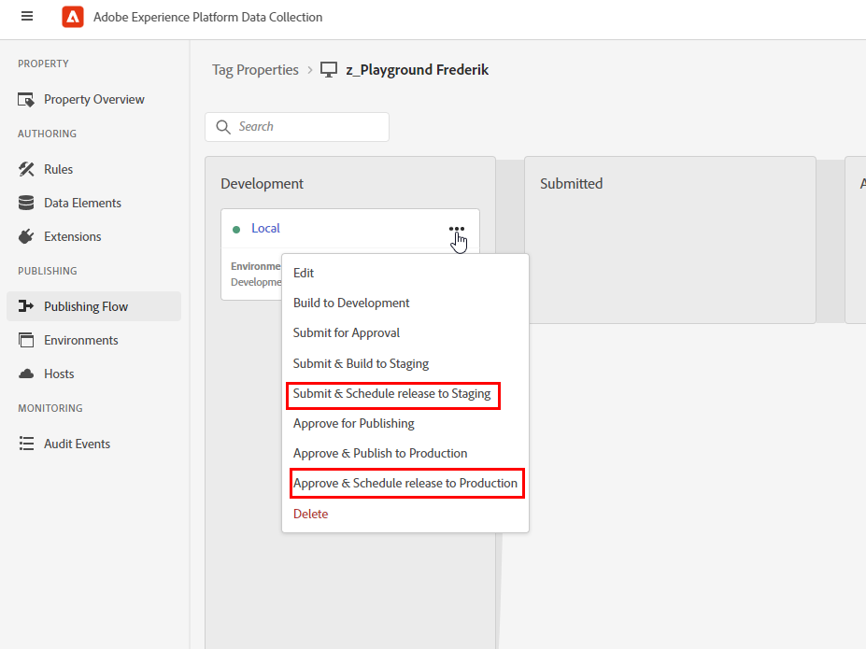Viewport: 866px width, 649px height.
Task: Select Approve & Schedule release to Production
Action: point(405,483)
